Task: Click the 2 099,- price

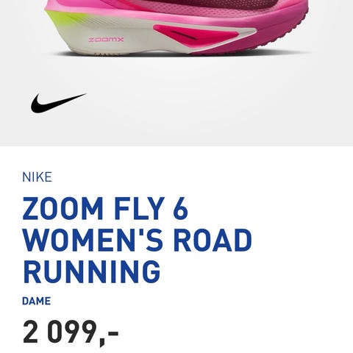Action: pos(71,332)
